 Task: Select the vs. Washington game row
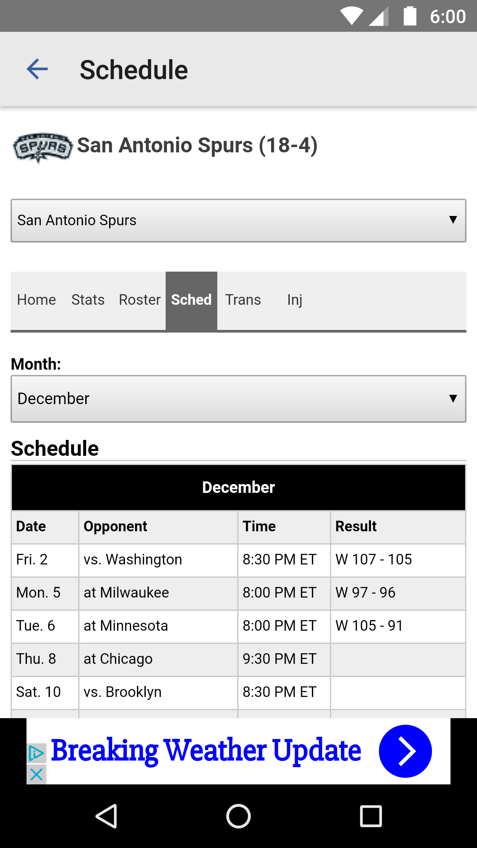coord(238,560)
